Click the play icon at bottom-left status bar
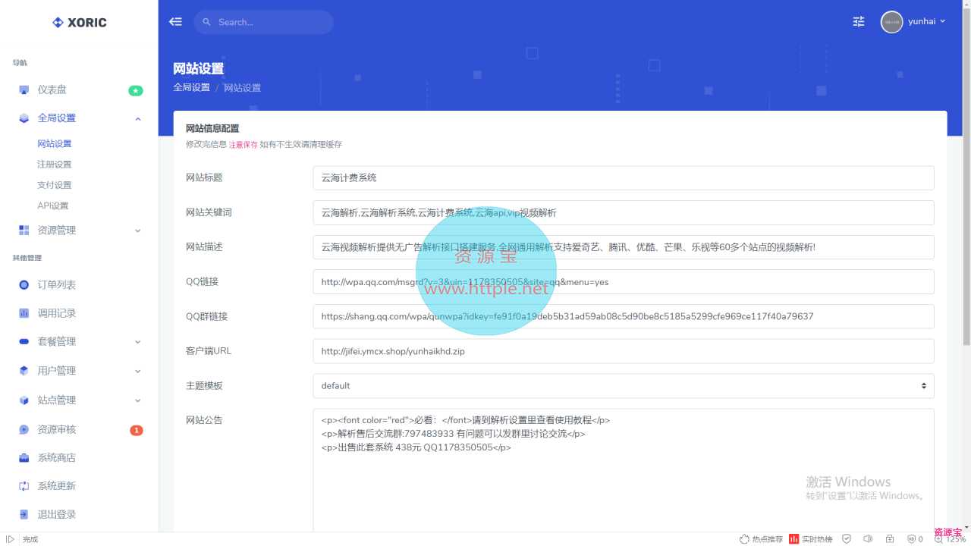Viewport: 971px width, 546px height. coord(10,539)
